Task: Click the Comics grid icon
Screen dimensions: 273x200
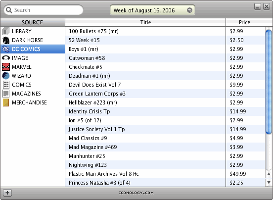Action: [x=6, y=85]
